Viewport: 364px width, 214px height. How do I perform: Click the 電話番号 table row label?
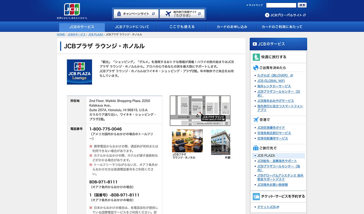[76, 129]
